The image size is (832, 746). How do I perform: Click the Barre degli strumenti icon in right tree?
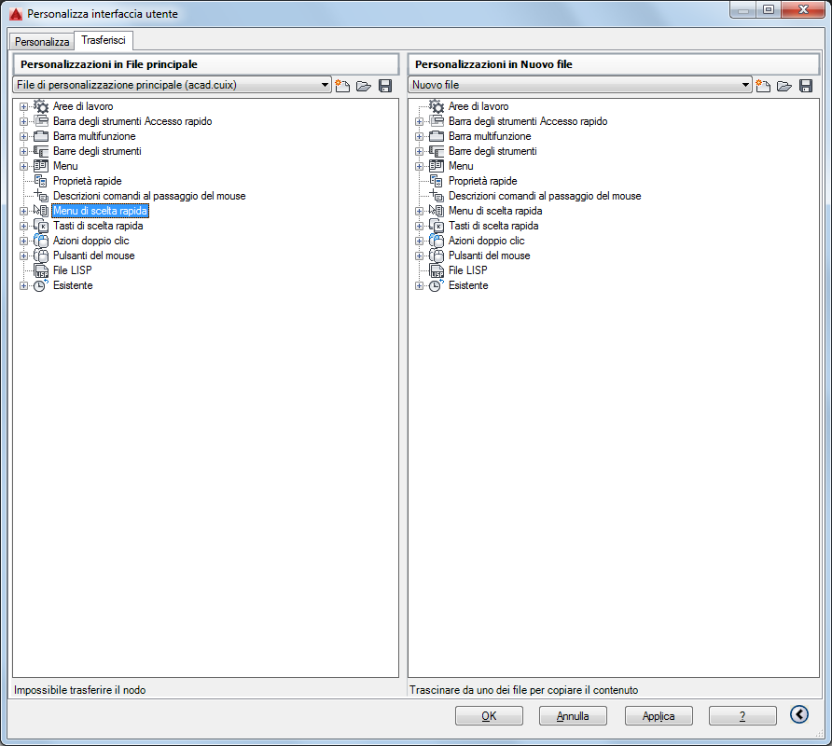pyautogui.click(x=437, y=151)
